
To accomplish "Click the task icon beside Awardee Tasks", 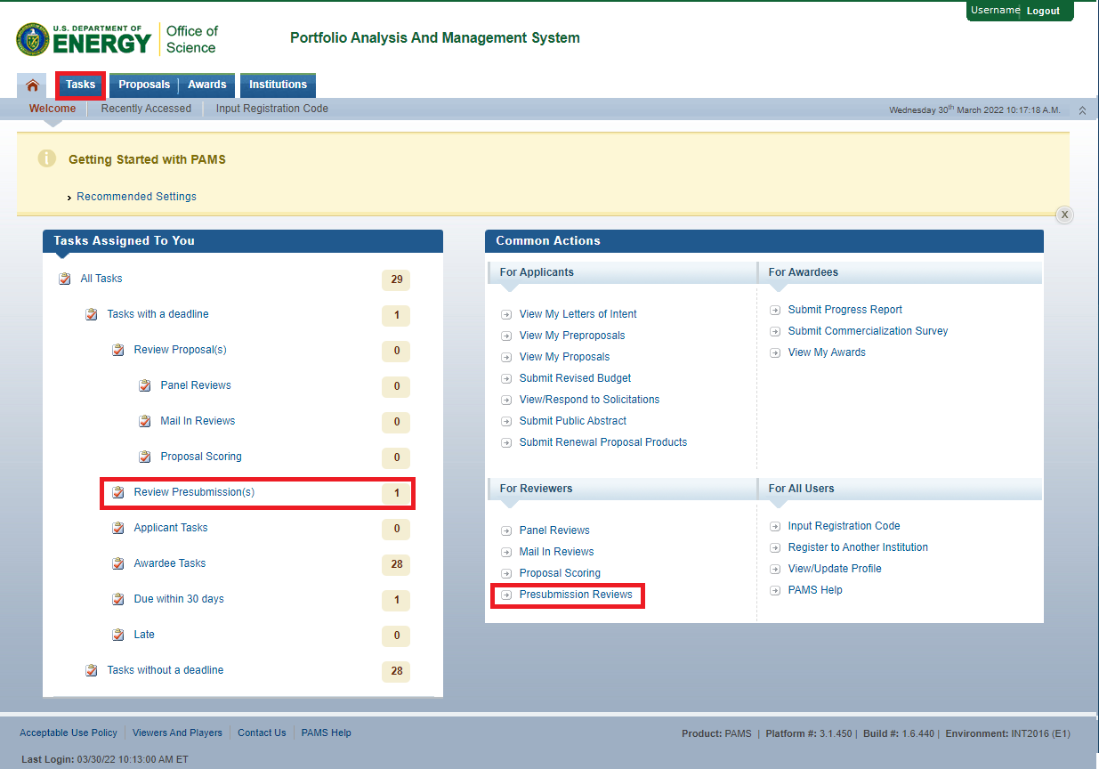I will (x=118, y=563).
